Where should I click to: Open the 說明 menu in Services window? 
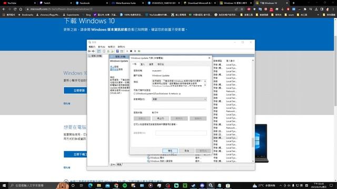point(121,47)
